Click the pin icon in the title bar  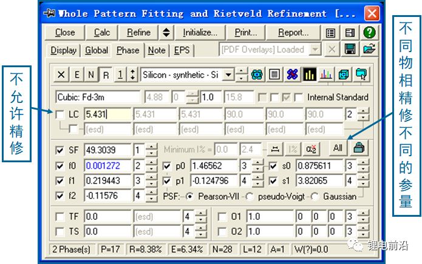(50, 13)
